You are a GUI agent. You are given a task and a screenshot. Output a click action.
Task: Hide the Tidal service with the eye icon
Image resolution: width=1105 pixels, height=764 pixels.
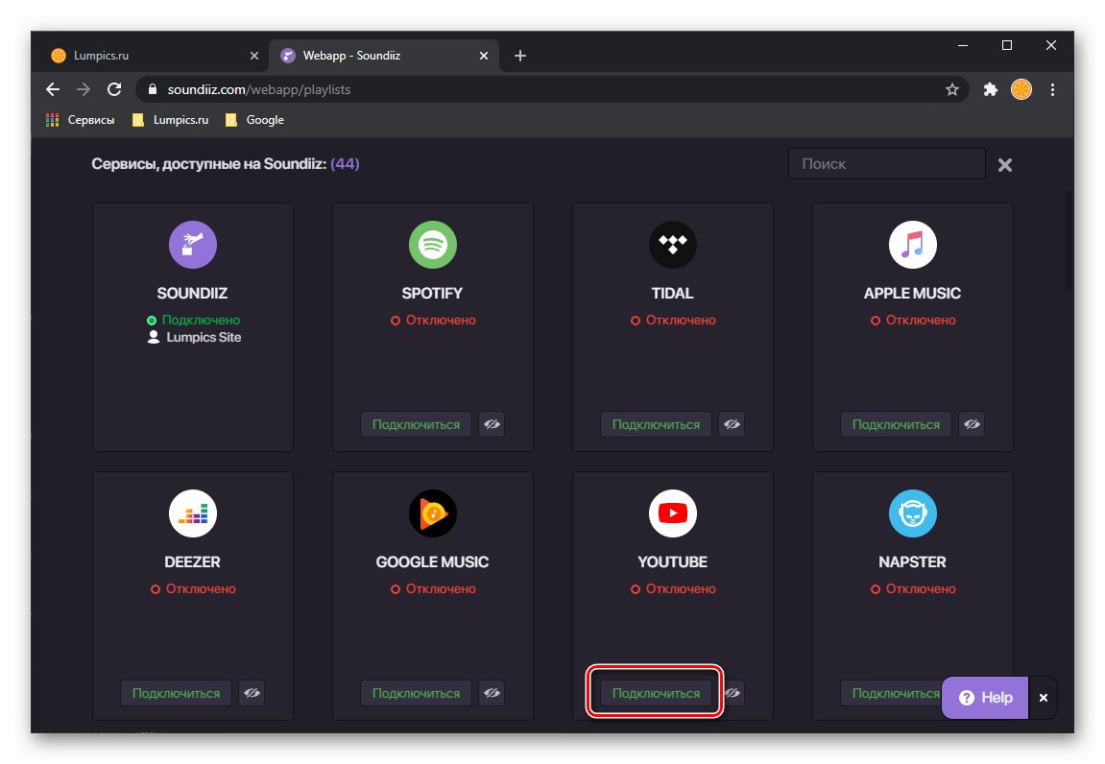732,424
